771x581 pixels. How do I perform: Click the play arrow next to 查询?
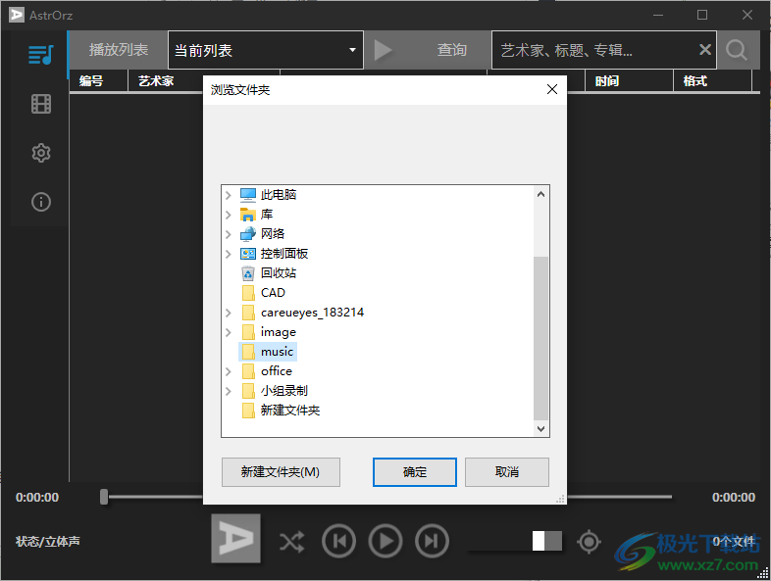click(x=383, y=50)
